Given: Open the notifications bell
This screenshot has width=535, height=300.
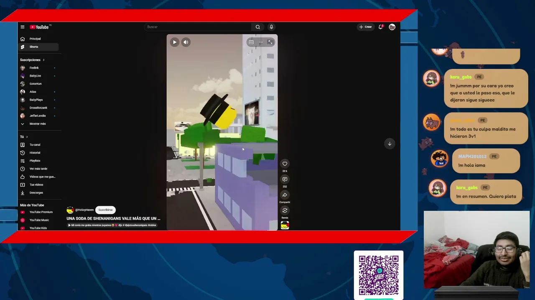Looking at the screenshot, I should coord(381,27).
